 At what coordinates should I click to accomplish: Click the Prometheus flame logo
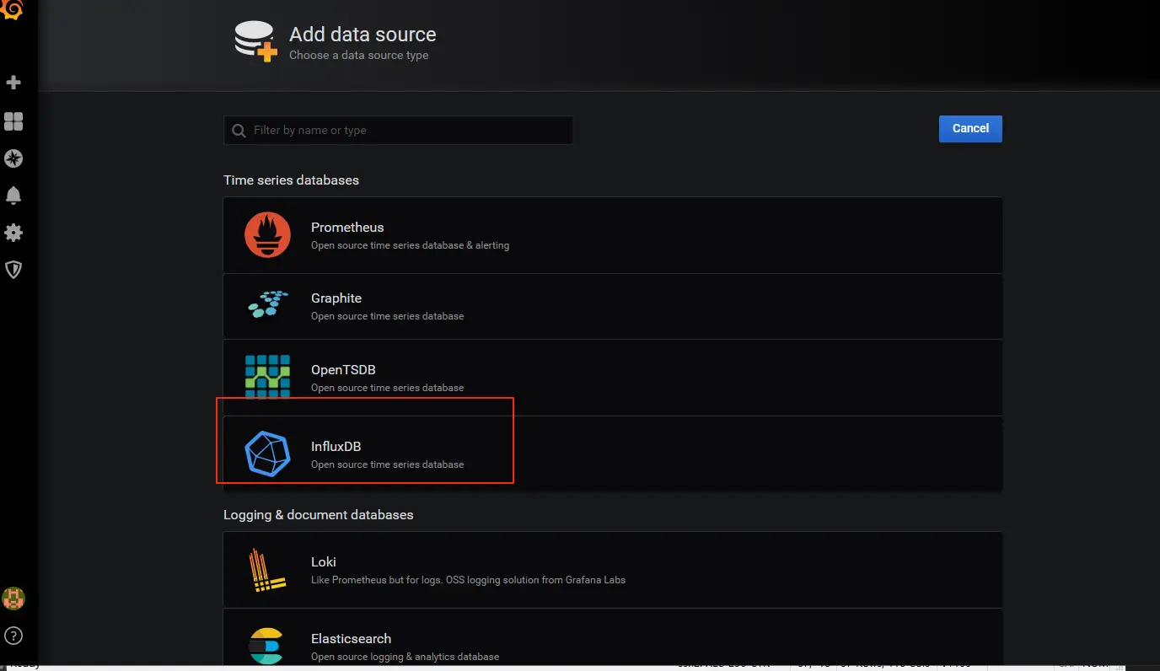[267, 234]
